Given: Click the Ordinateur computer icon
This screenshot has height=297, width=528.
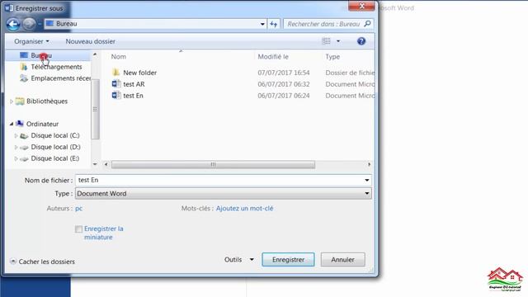Looking at the screenshot, I should tap(20, 124).
